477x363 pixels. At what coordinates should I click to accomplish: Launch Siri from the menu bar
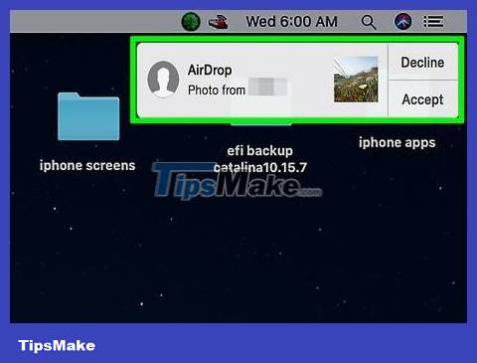pos(402,22)
